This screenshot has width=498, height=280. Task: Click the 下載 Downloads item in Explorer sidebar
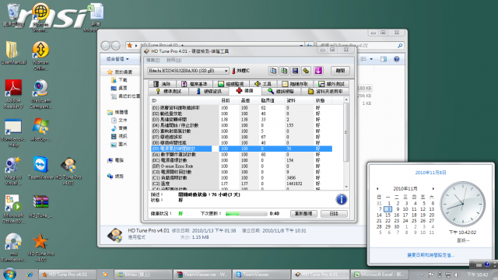[x=119, y=80]
